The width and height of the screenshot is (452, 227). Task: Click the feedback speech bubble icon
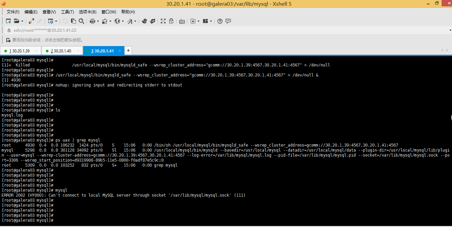click(x=228, y=21)
